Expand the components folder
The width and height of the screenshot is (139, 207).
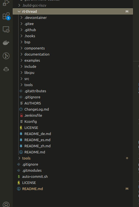[21, 48]
